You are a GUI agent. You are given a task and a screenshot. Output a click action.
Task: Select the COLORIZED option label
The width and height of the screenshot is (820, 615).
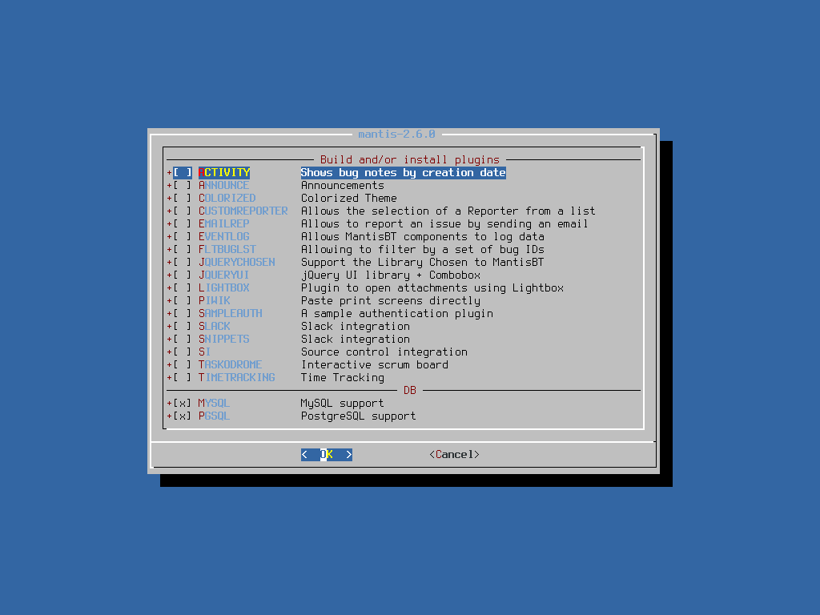[227, 199]
